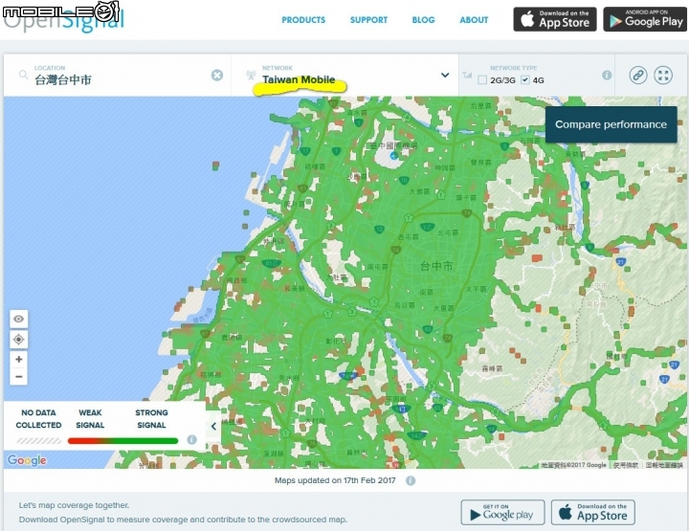The width and height of the screenshot is (689, 531).
Task: Click the maps updated info icon
Action: [411, 480]
